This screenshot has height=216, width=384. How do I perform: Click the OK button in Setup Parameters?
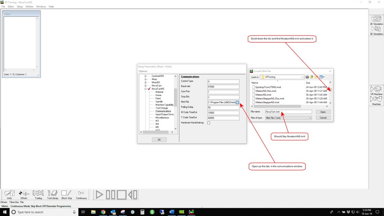[159, 140]
